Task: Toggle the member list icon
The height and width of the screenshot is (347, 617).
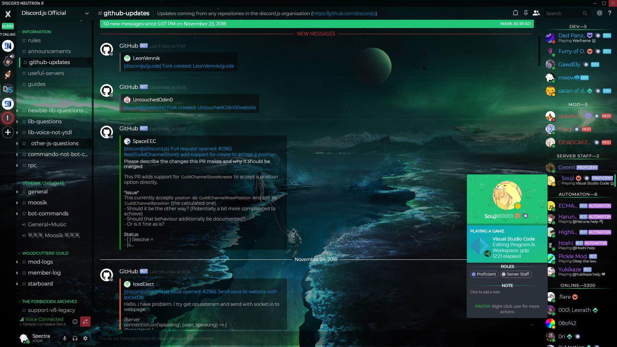Action: click(x=536, y=13)
